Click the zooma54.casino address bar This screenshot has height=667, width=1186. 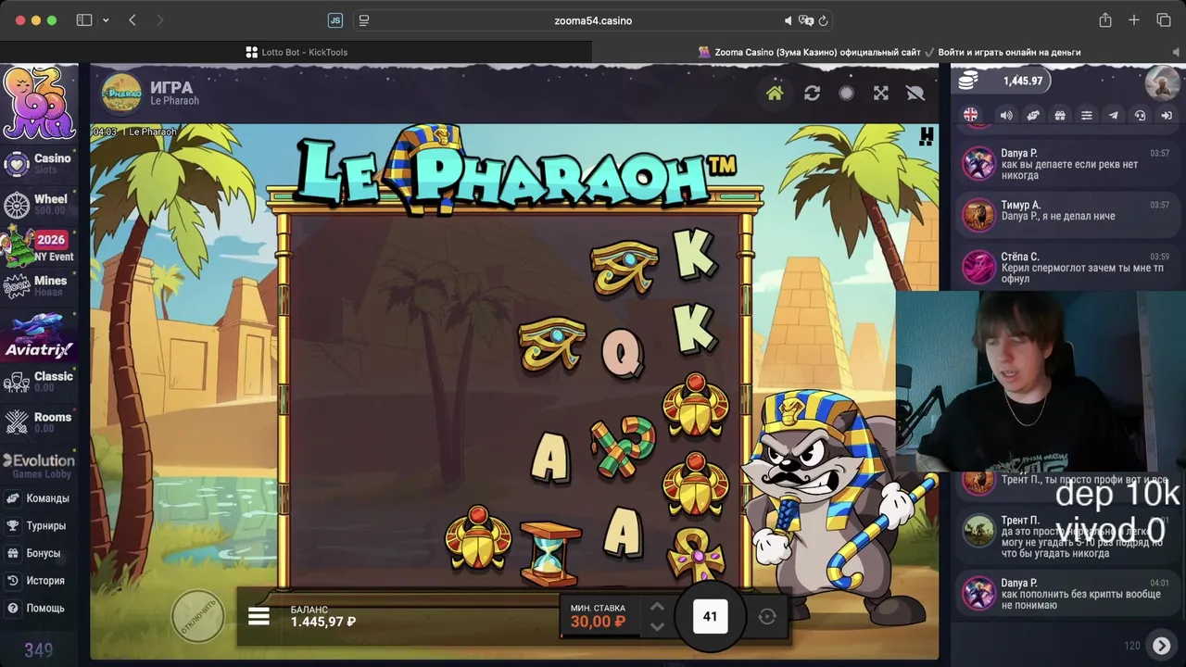pyautogui.click(x=593, y=20)
